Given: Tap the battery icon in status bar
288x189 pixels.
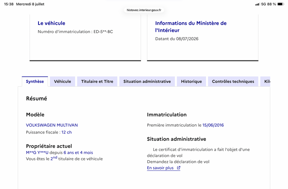Looking at the screenshot, I should tap(280, 4).
